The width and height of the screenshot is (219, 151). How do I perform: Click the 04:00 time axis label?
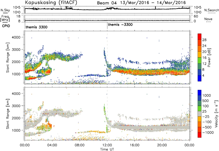52,145
